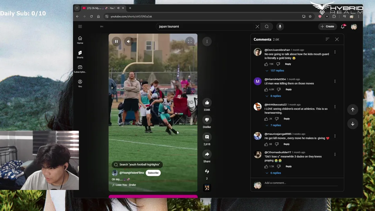This screenshot has width=375, height=211.
Task: Open the YouTube account avatar menu
Action: 354,26
